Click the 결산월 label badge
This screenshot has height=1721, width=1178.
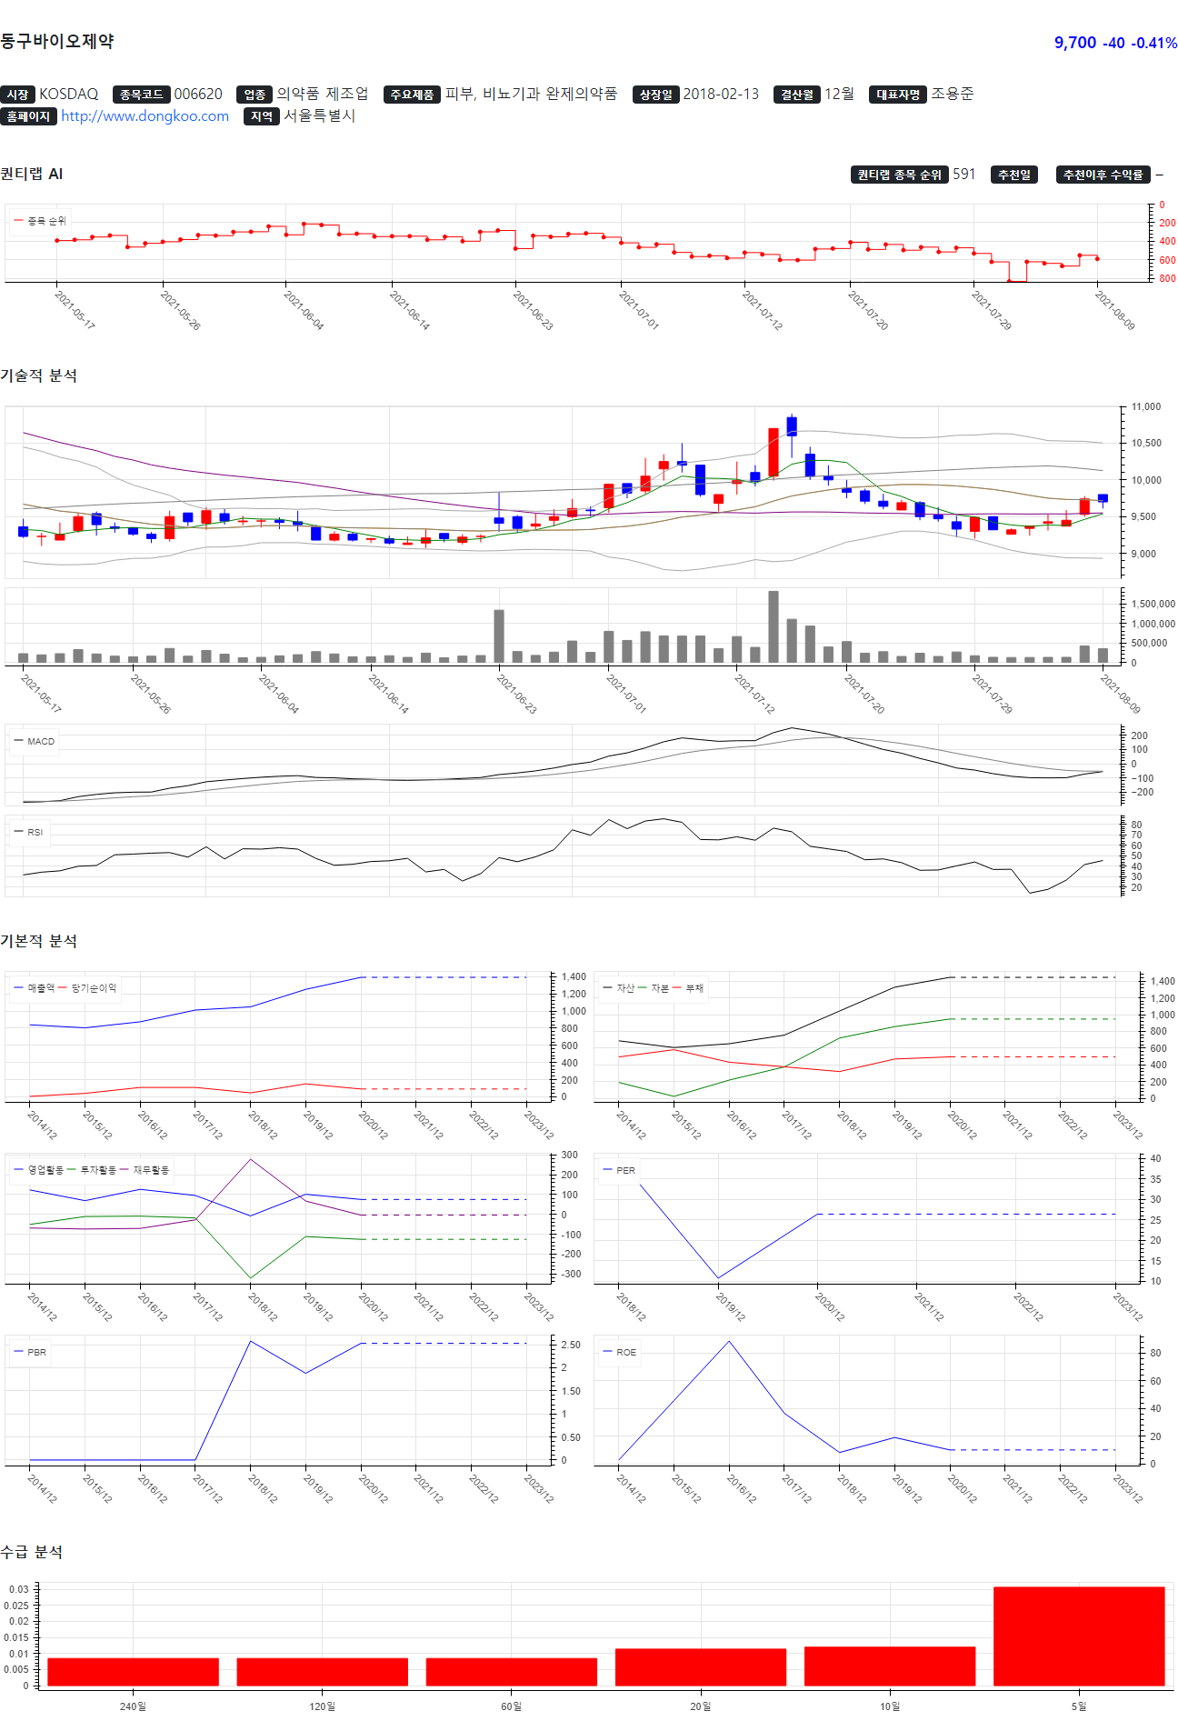tap(797, 95)
